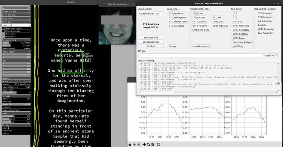
Task: Inject the STT_Success event
Action: (x=198, y=18)
